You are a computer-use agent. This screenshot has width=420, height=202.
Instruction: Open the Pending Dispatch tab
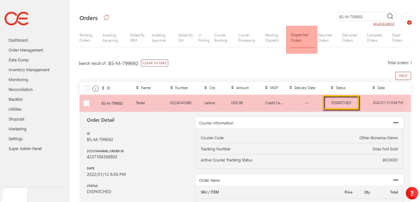point(272,38)
